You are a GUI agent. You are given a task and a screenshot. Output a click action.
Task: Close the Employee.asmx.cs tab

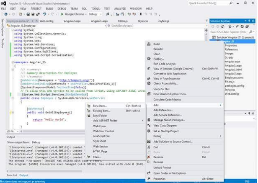(36, 21)
